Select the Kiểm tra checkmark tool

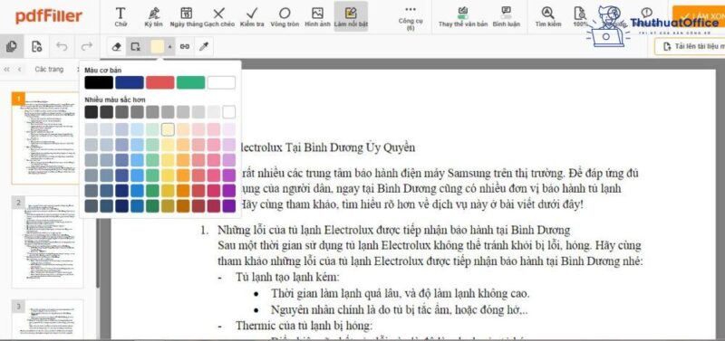point(252,16)
